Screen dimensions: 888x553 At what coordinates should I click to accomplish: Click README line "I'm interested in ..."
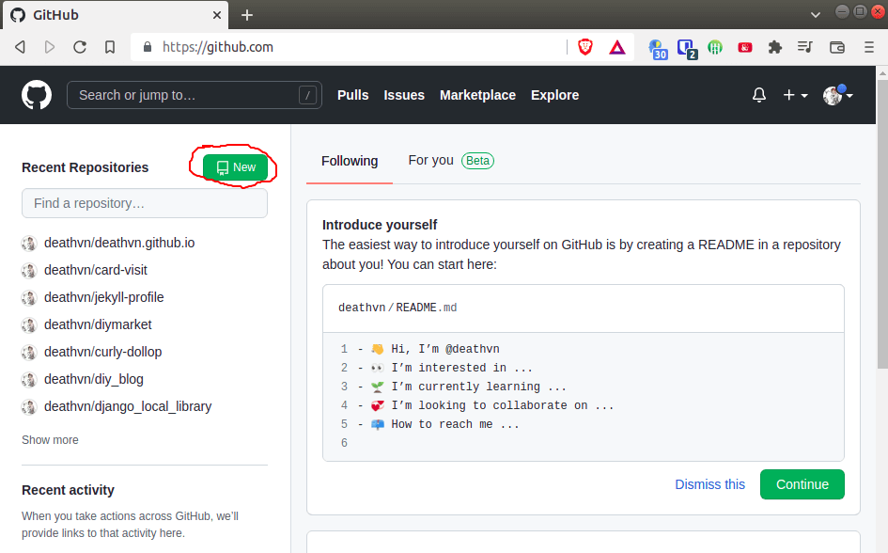[x=461, y=368]
